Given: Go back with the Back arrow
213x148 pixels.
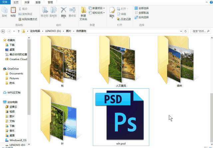Looking at the screenshot, I should tap(3, 31).
